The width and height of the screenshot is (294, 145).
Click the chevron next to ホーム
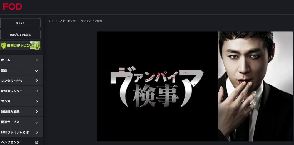tap(37, 60)
